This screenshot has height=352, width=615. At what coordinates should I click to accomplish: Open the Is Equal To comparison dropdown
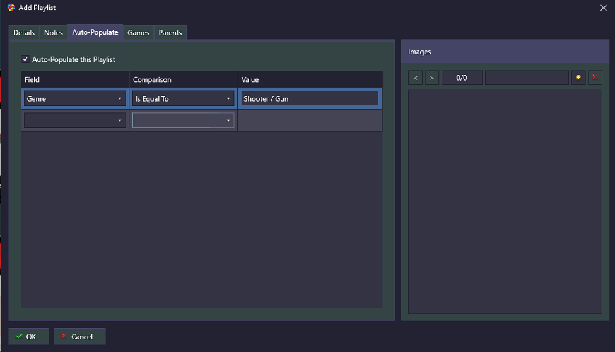click(x=183, y=98)
